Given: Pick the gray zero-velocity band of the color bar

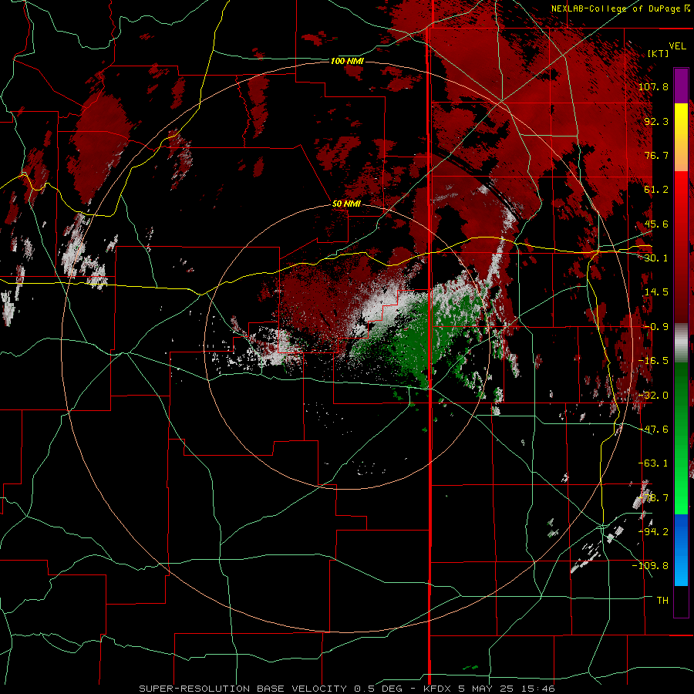Looking at the screenshot, I should pos(681,343).
